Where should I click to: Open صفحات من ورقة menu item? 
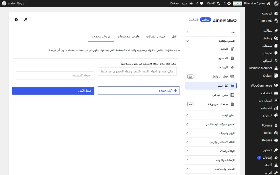[x=211, y=104]
